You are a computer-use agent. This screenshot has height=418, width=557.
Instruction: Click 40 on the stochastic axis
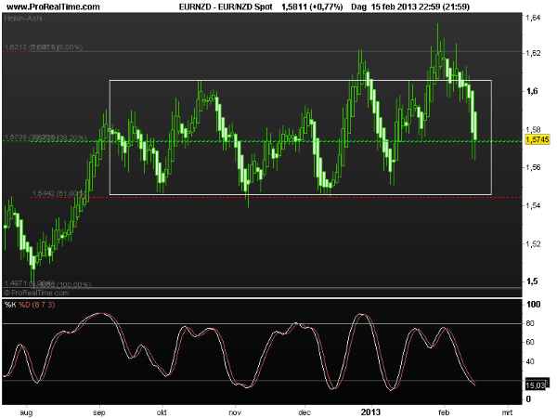530,361
